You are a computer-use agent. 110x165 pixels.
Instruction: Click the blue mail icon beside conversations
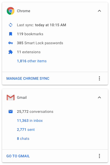coord(11,112)
